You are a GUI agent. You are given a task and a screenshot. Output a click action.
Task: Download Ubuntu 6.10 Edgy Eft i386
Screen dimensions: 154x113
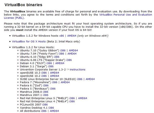(x=56, y=57)
